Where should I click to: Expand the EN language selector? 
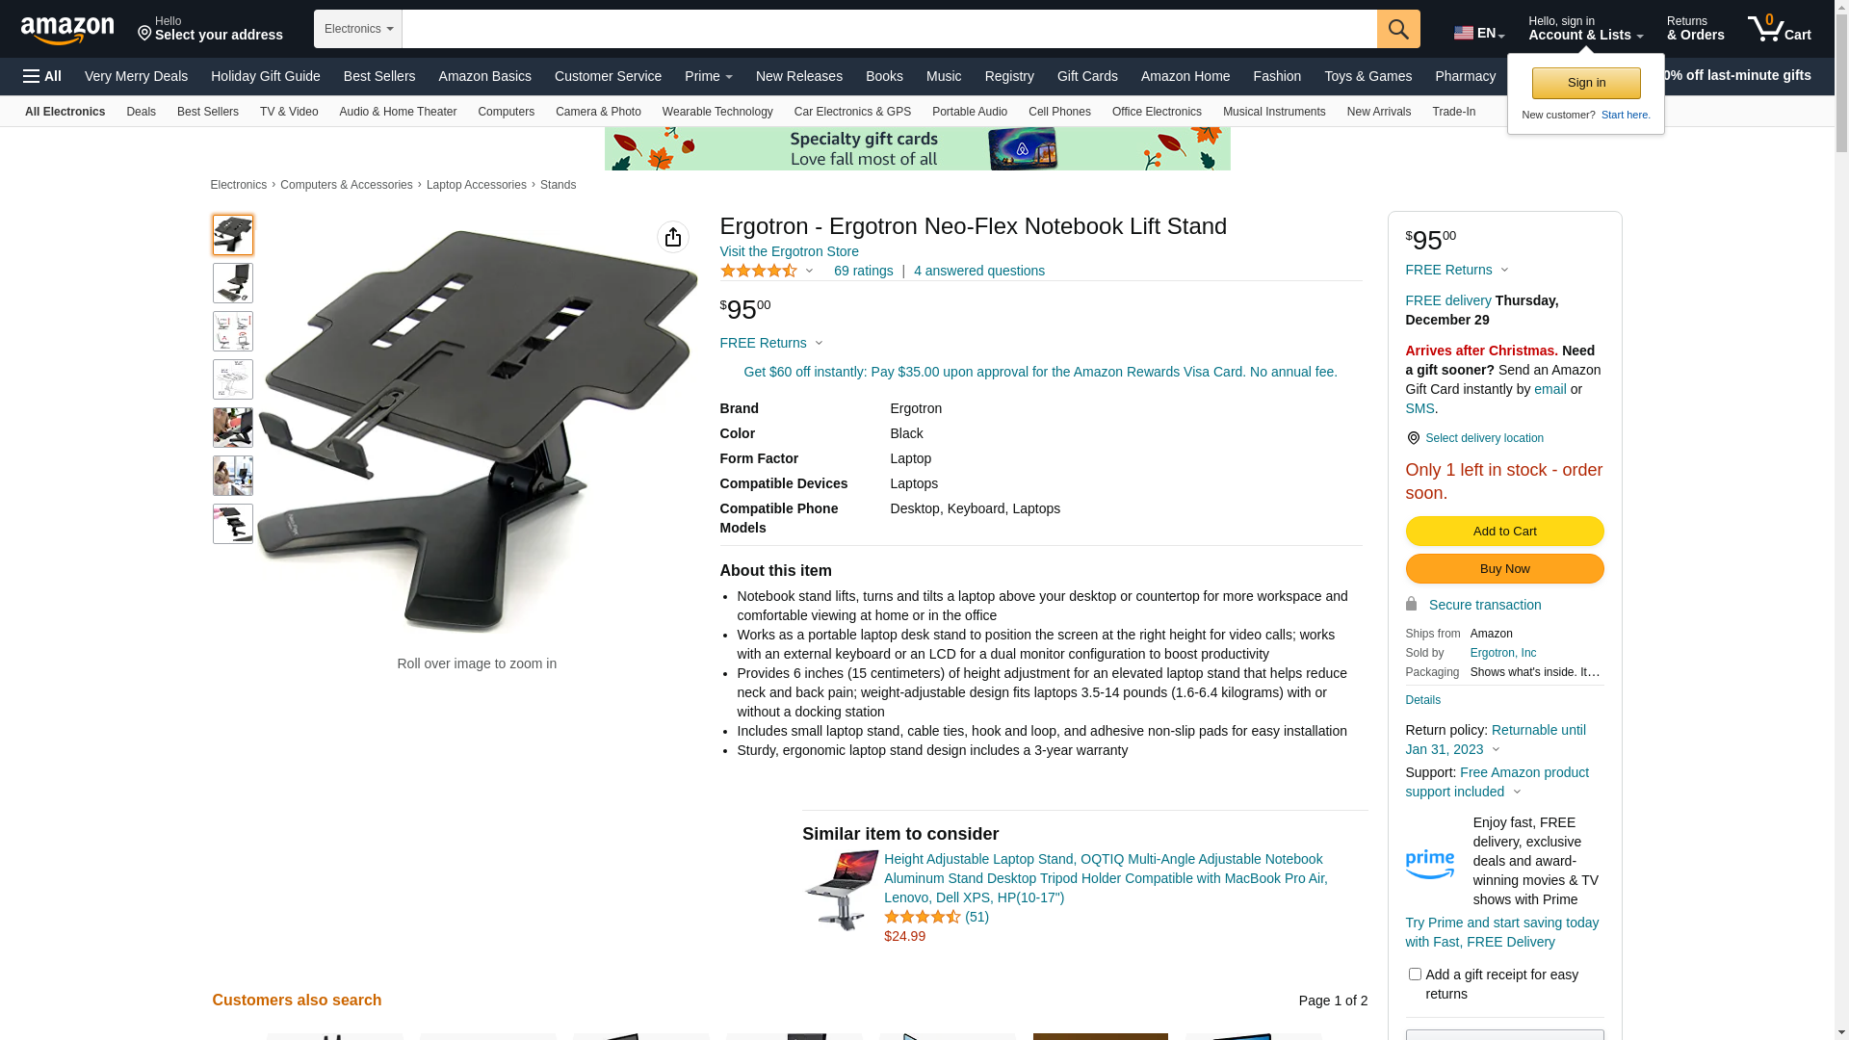(1479, 33)
